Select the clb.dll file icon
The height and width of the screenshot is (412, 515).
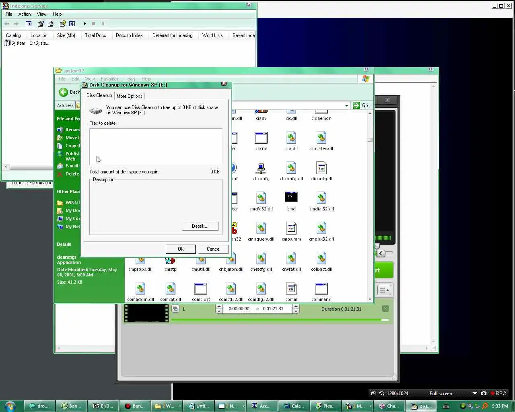coord(291,138)
